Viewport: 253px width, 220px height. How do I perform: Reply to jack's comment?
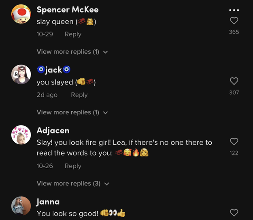coord(79,95)
